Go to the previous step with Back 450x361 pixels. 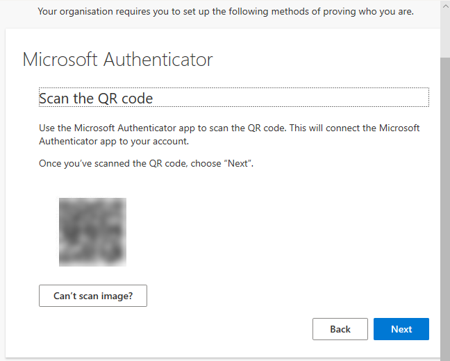tap(340, 329)
